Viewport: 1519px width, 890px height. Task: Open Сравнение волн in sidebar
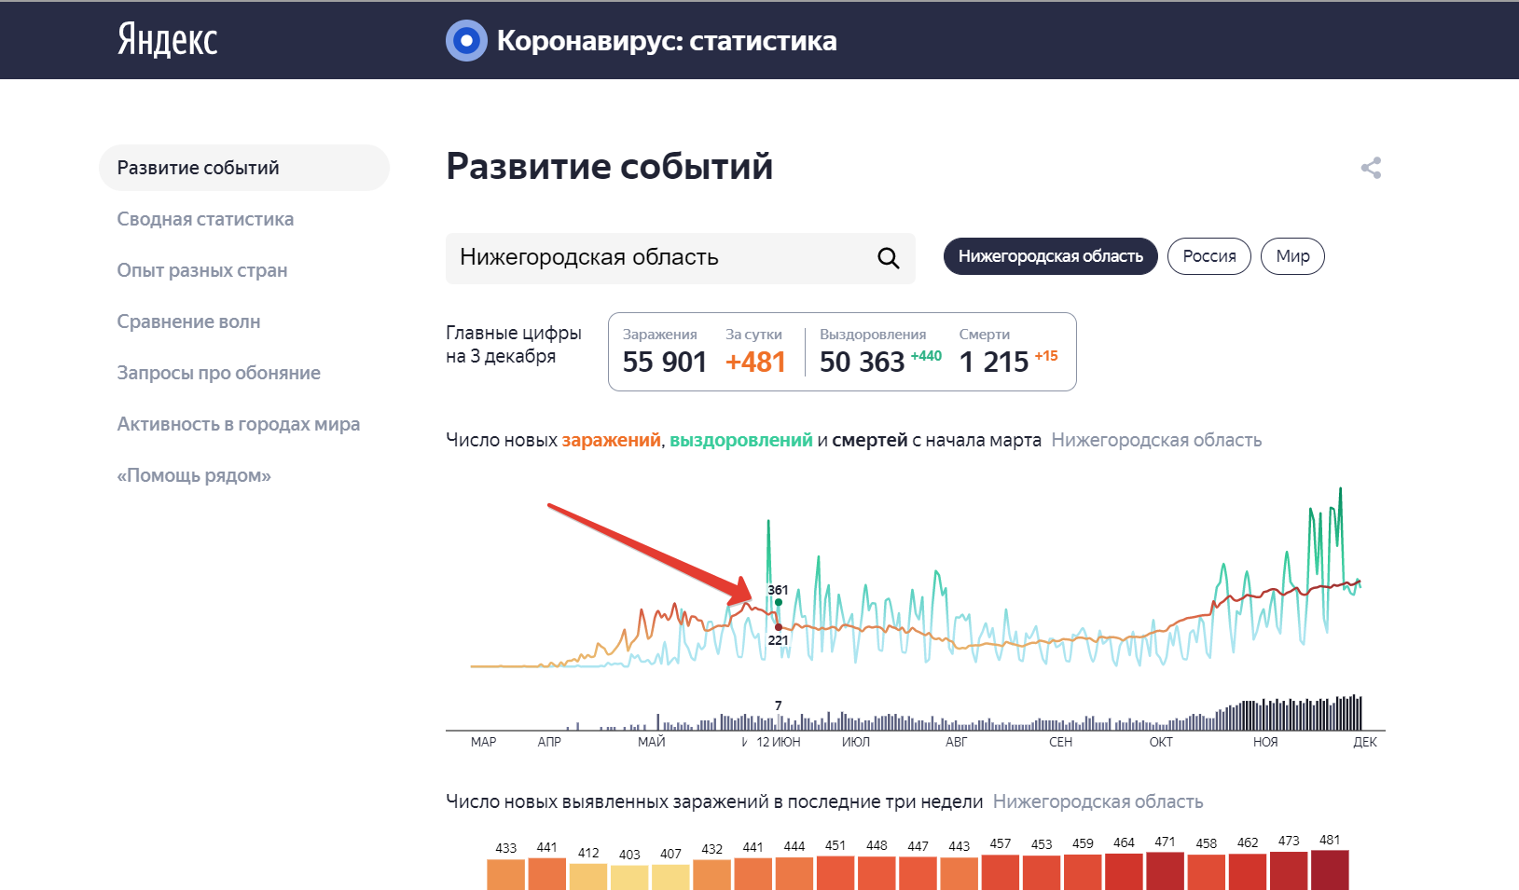188,322
